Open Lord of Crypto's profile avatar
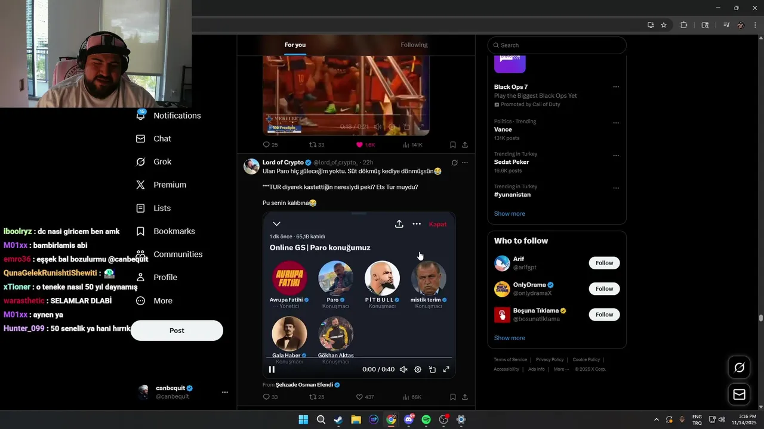The image size is (764, 429). coord(251,166)
